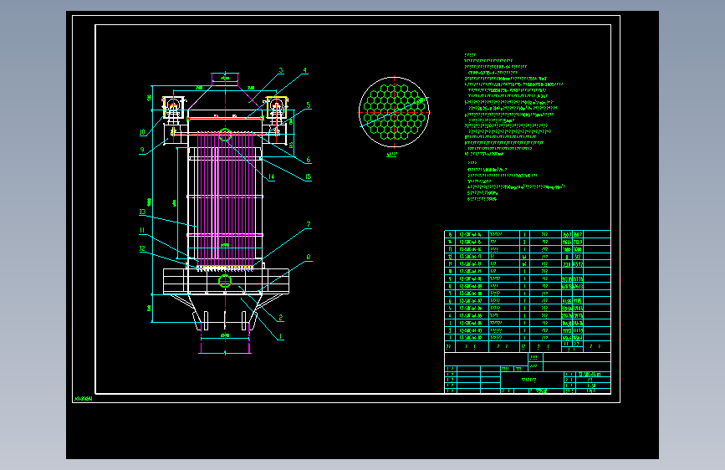The image size is (725, 470).
Task: Select callout number 12 label
Action: pos(142,248)
